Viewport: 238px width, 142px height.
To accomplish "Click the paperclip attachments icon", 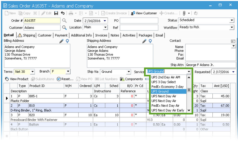I will [x=184, y=13].
